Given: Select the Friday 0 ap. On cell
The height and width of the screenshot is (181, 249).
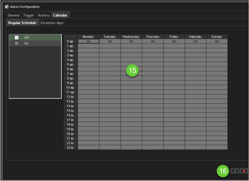Looking at the screenshot, I should 174,41.
